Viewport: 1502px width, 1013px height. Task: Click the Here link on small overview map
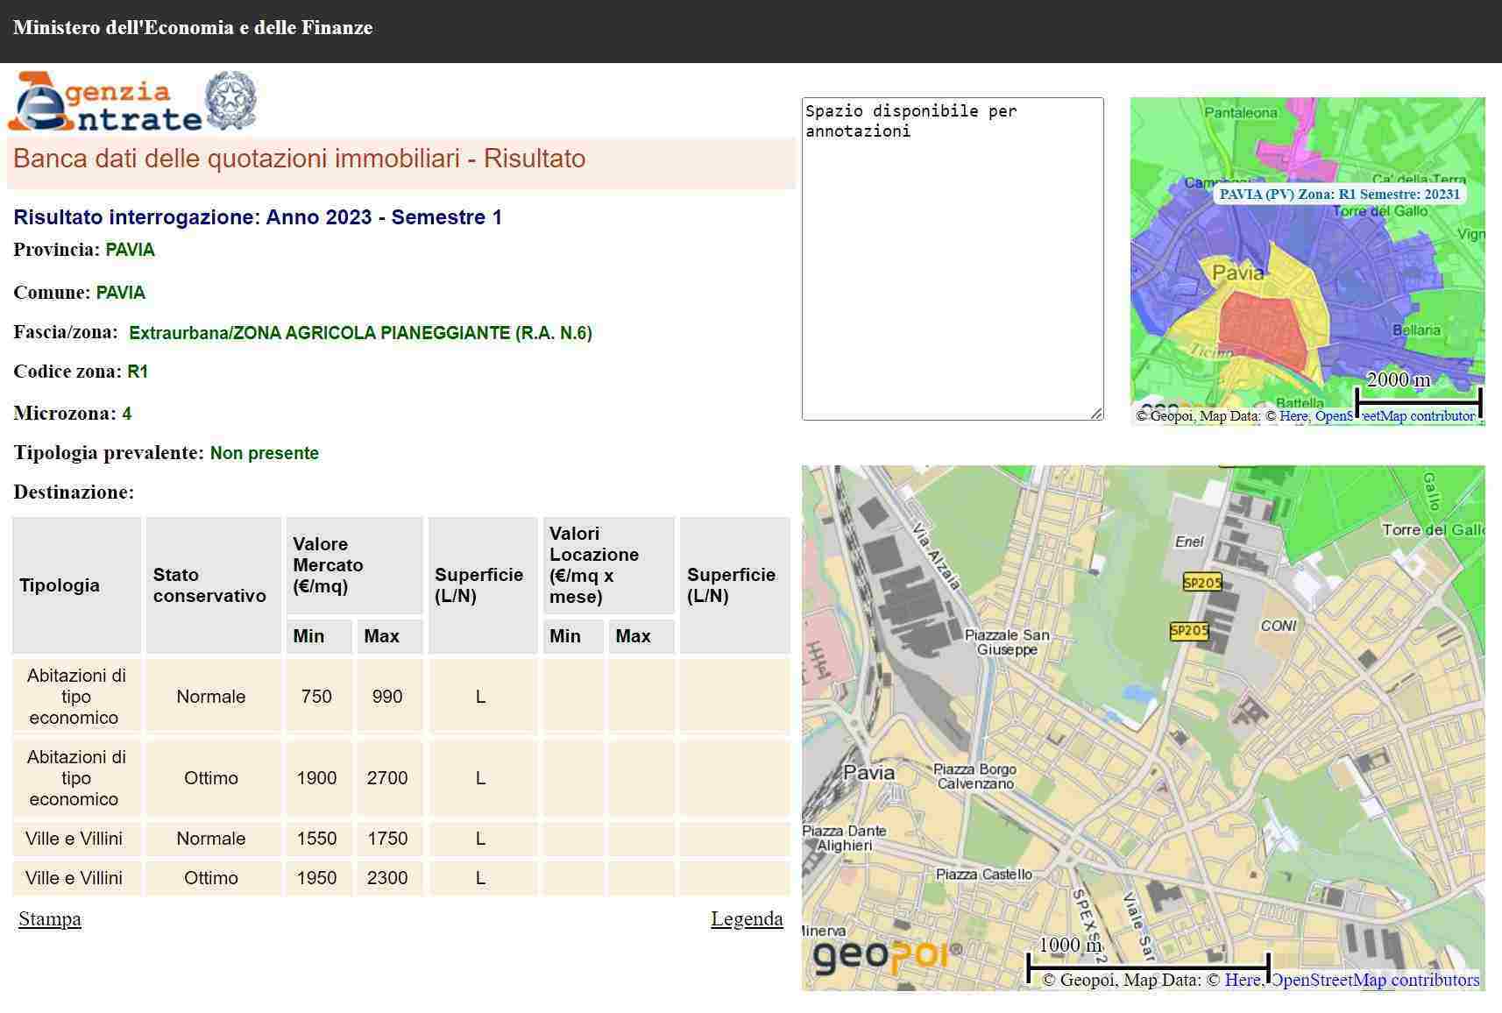click(1293, 416)
